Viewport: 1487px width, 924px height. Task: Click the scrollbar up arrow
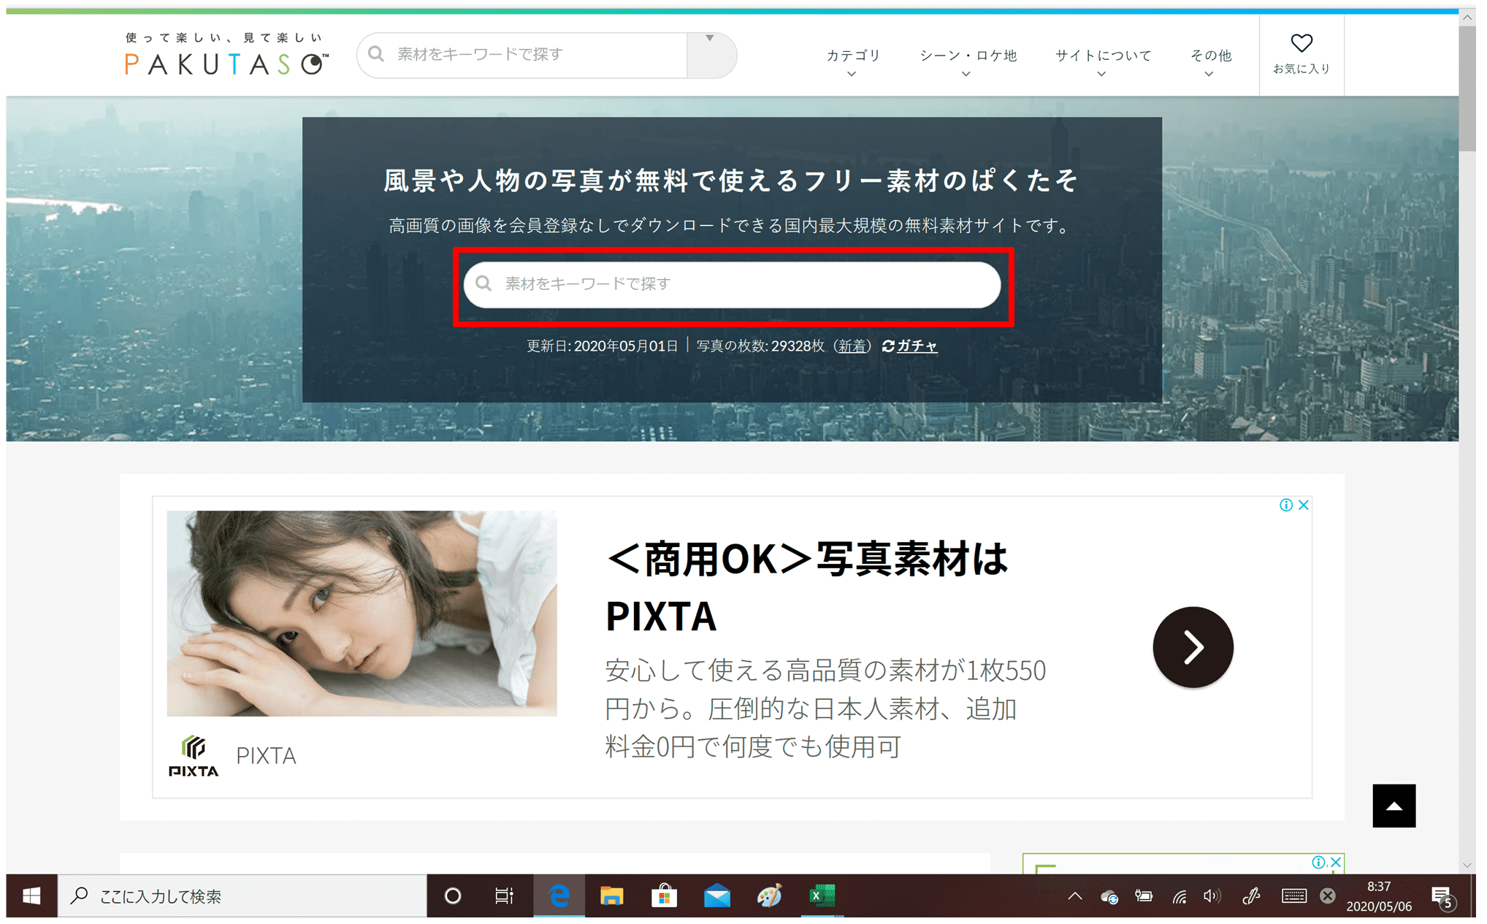tap(1467, 18)
